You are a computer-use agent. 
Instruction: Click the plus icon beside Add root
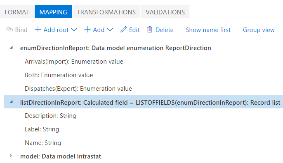pyautogui.click(x=38, y=30)
